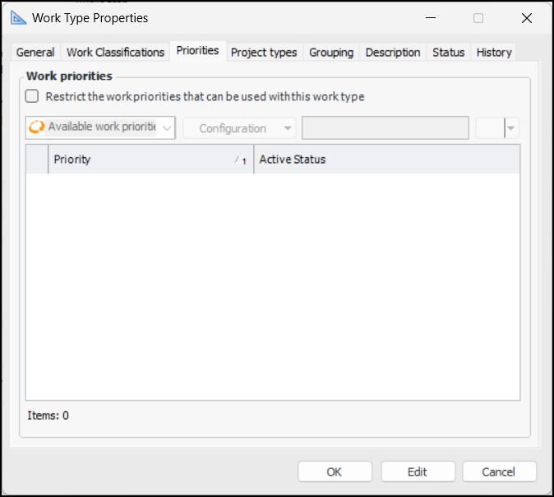Click the sort indicator in Priority column

click(240, 160)
